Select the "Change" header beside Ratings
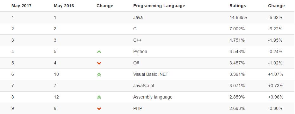This screenshot has height=114, width=295. pyautogui.click(x=276, y=6)
